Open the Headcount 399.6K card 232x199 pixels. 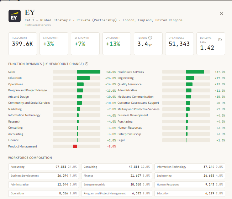point(22,44)
